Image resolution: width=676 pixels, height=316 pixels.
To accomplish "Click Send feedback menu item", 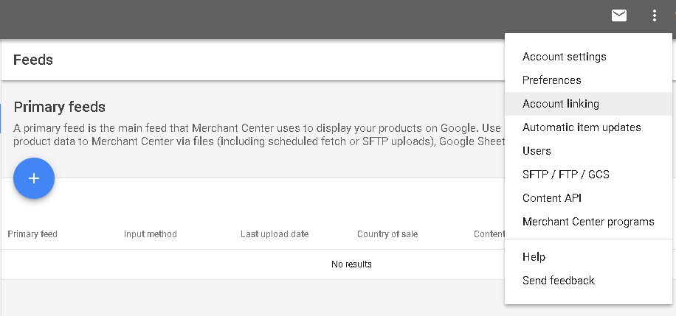I will tap(588, 281).
